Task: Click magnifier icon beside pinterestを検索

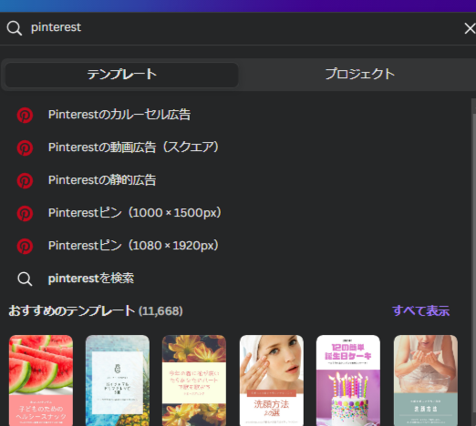Action: click(x=25, y=279)
